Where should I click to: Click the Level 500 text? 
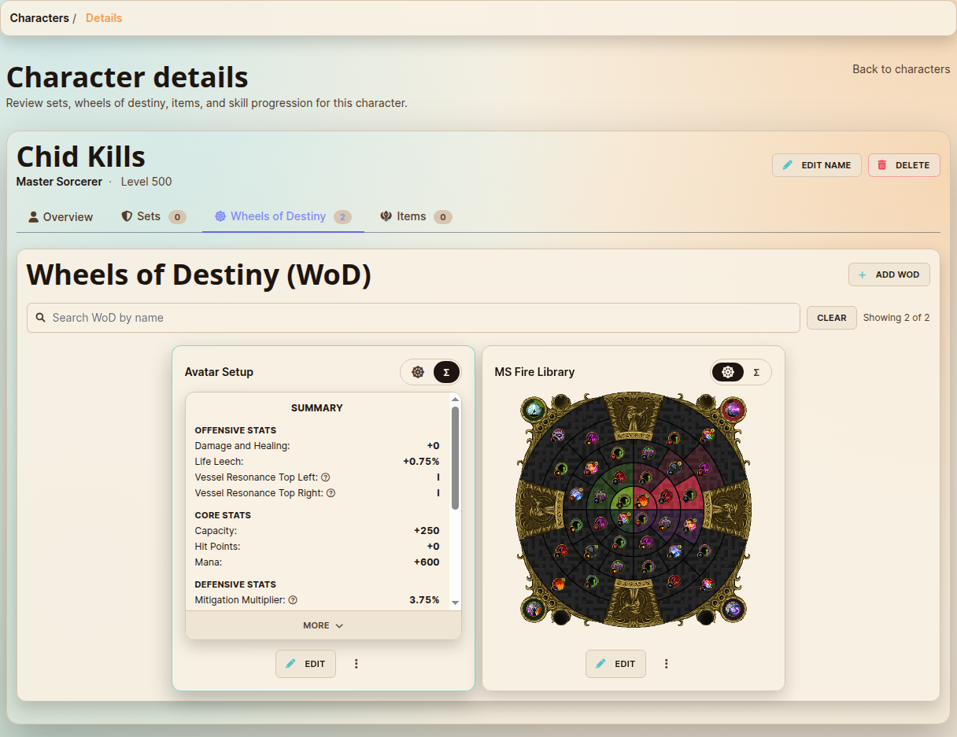click(146, 182)
